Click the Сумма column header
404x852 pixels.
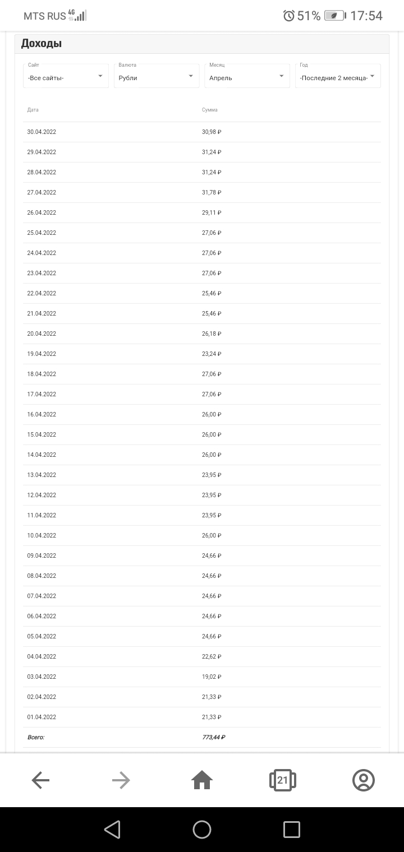pos(209,110)
